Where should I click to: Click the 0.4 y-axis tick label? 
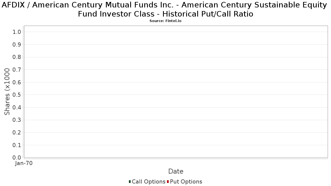tap(17, 107)
